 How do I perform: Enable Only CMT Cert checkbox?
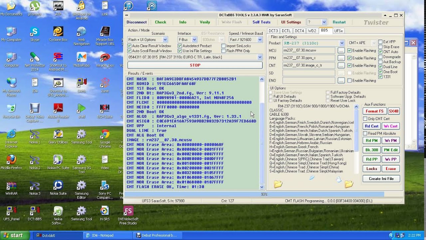click(x=365, y=119)
